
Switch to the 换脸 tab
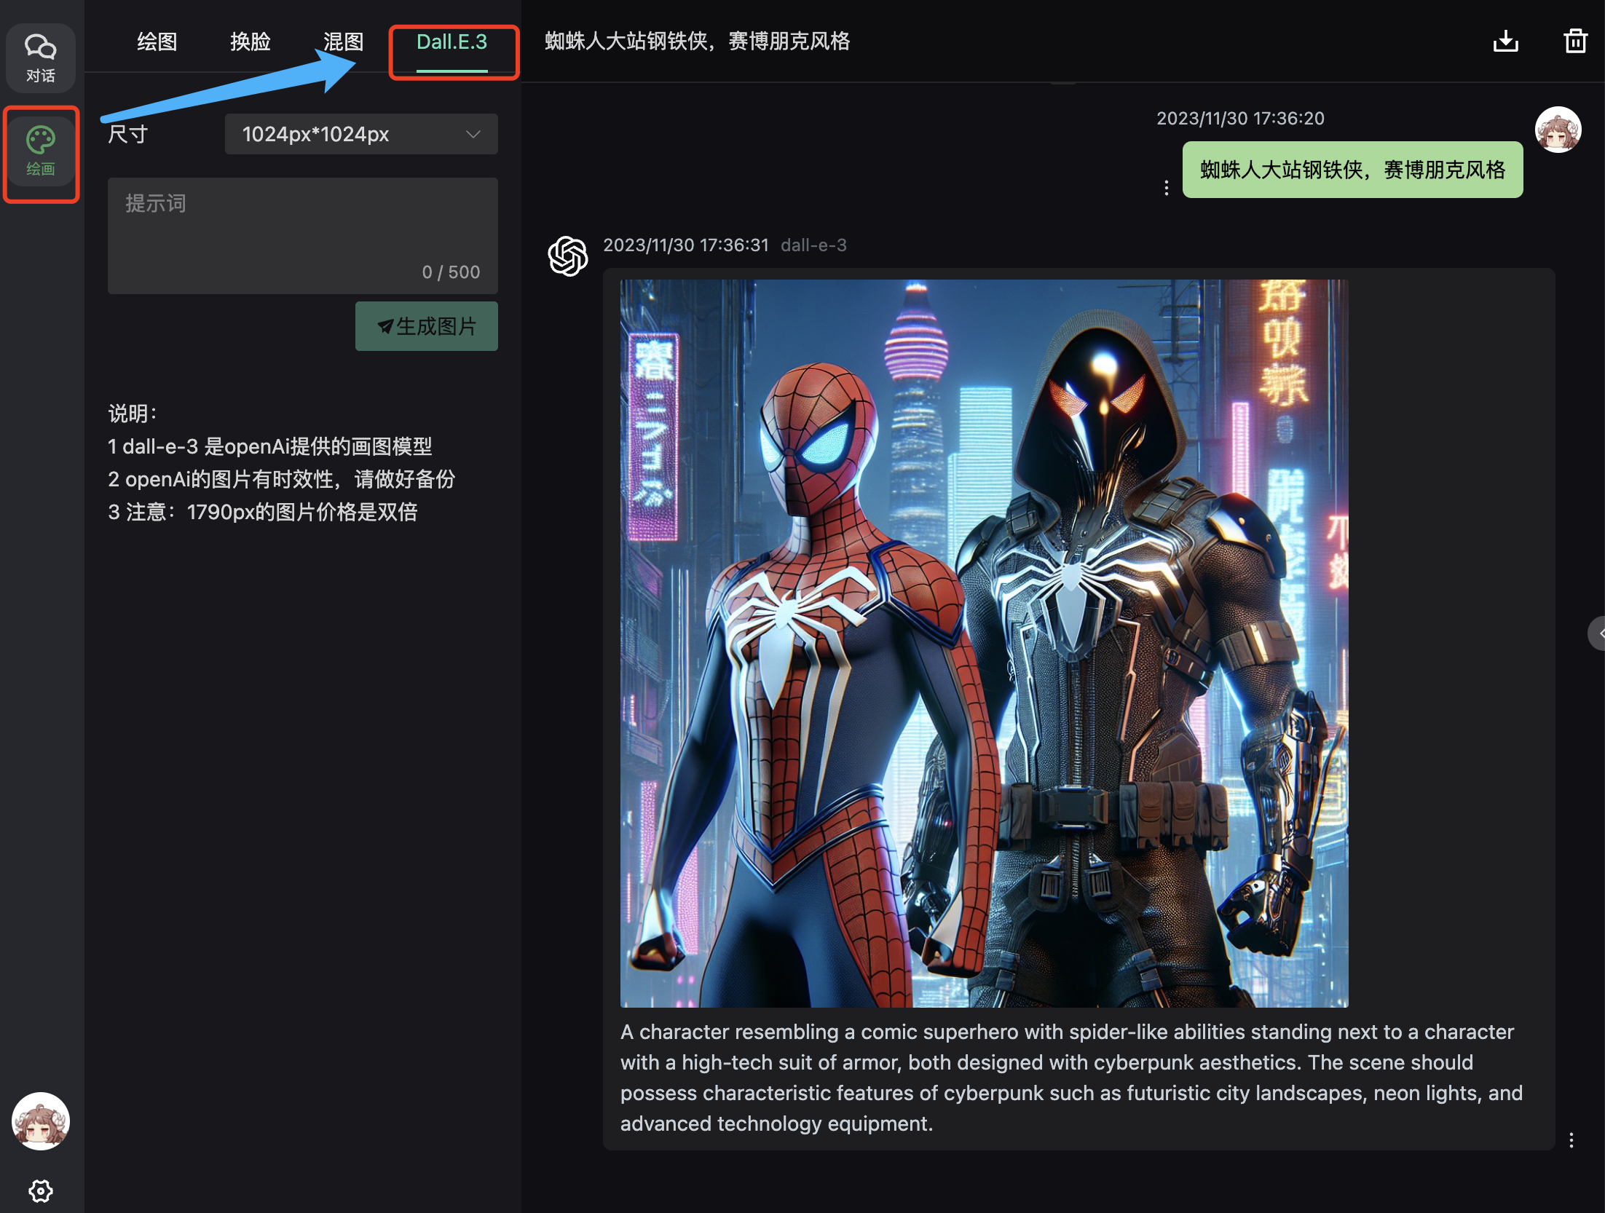pyautogui.click(x=251, y=42)
